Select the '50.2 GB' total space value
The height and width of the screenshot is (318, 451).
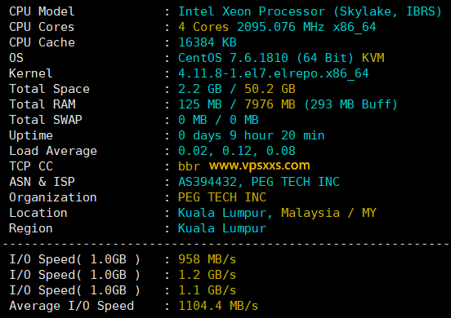tap(270, 89)
